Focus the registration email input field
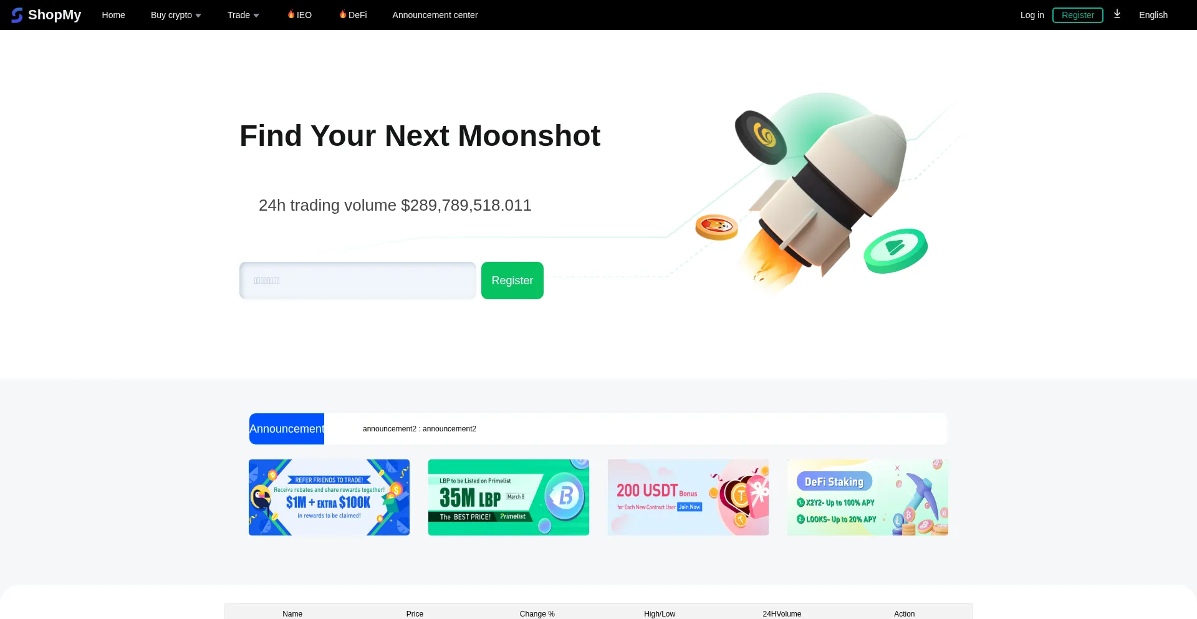Viewport: 1197px width, 619px height. point(358,281)
